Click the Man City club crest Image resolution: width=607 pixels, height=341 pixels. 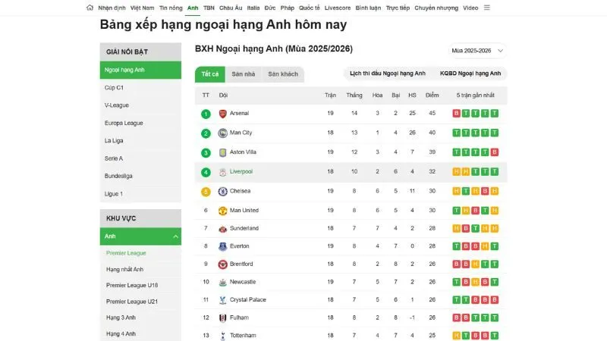coord(222,133)
